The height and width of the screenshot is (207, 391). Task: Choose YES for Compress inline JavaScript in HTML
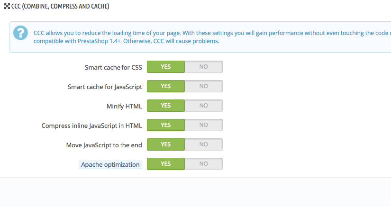tap(166, 125)
